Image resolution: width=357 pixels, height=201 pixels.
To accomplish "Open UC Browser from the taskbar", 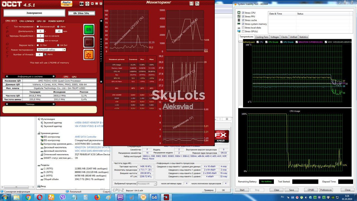I will click(51, 197).
